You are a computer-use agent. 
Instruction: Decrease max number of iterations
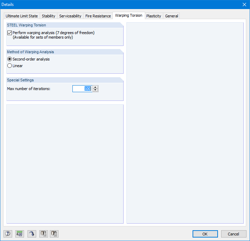coord(95,90)
